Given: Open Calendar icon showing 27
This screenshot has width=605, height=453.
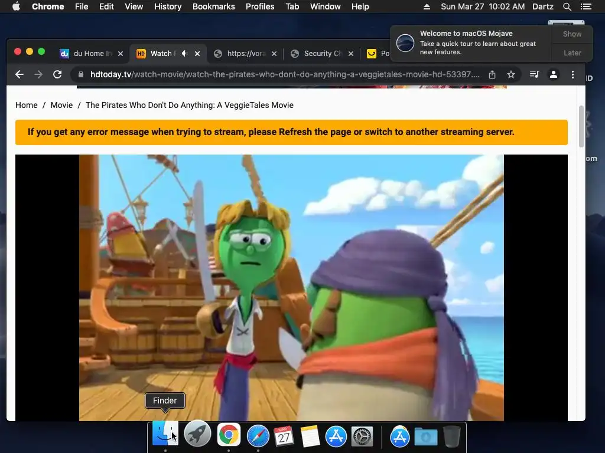Looking at the screenshot, I should click(x=284, y=436).
